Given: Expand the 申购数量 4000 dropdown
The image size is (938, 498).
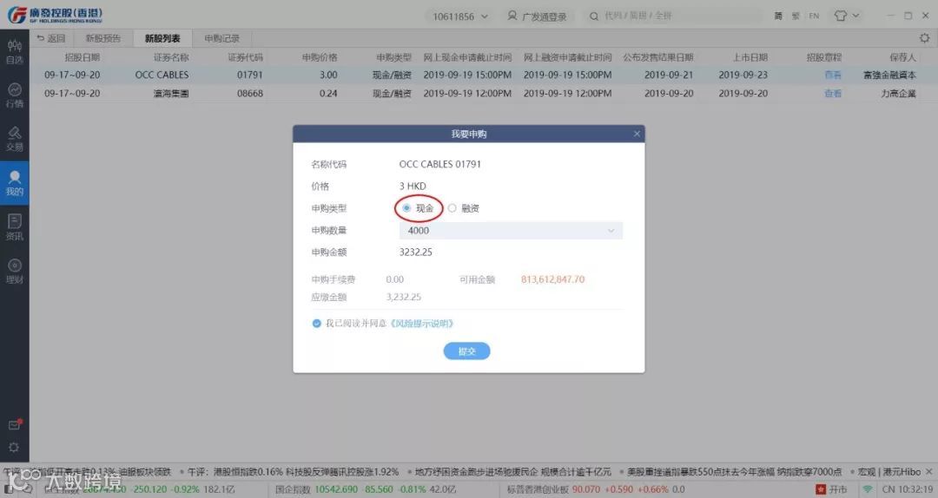Looking at the screenshot, I should [511, 231].
